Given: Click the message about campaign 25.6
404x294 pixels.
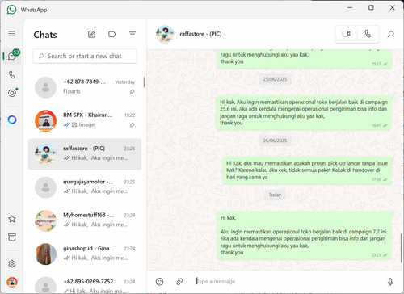Looking at the screenshot, I should click(304, 112).
